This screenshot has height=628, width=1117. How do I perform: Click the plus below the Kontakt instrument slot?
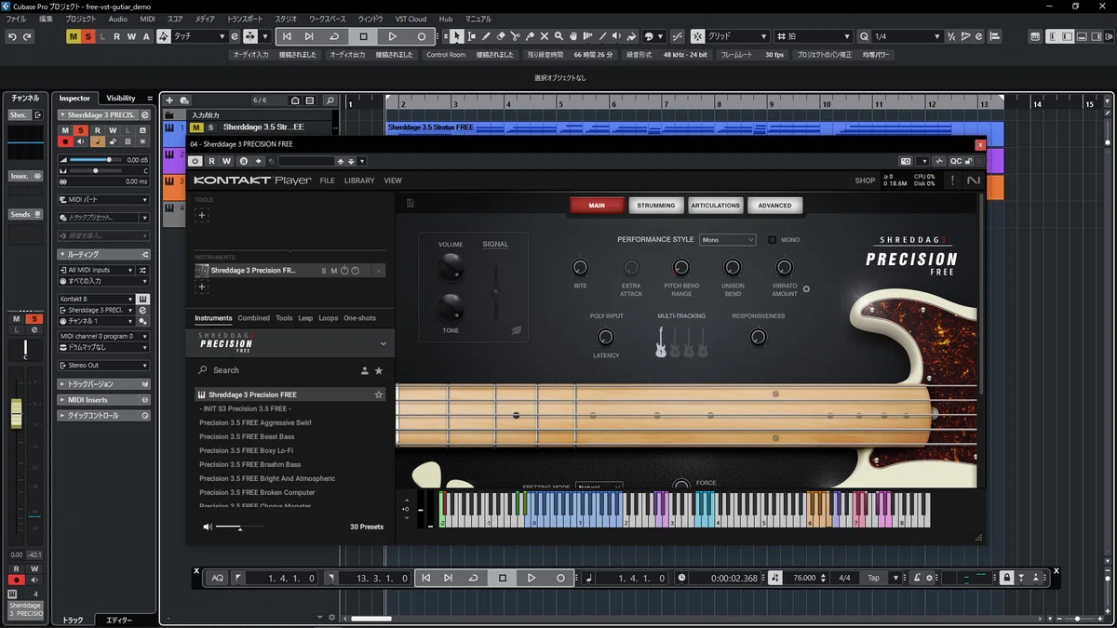pos(201,287)
